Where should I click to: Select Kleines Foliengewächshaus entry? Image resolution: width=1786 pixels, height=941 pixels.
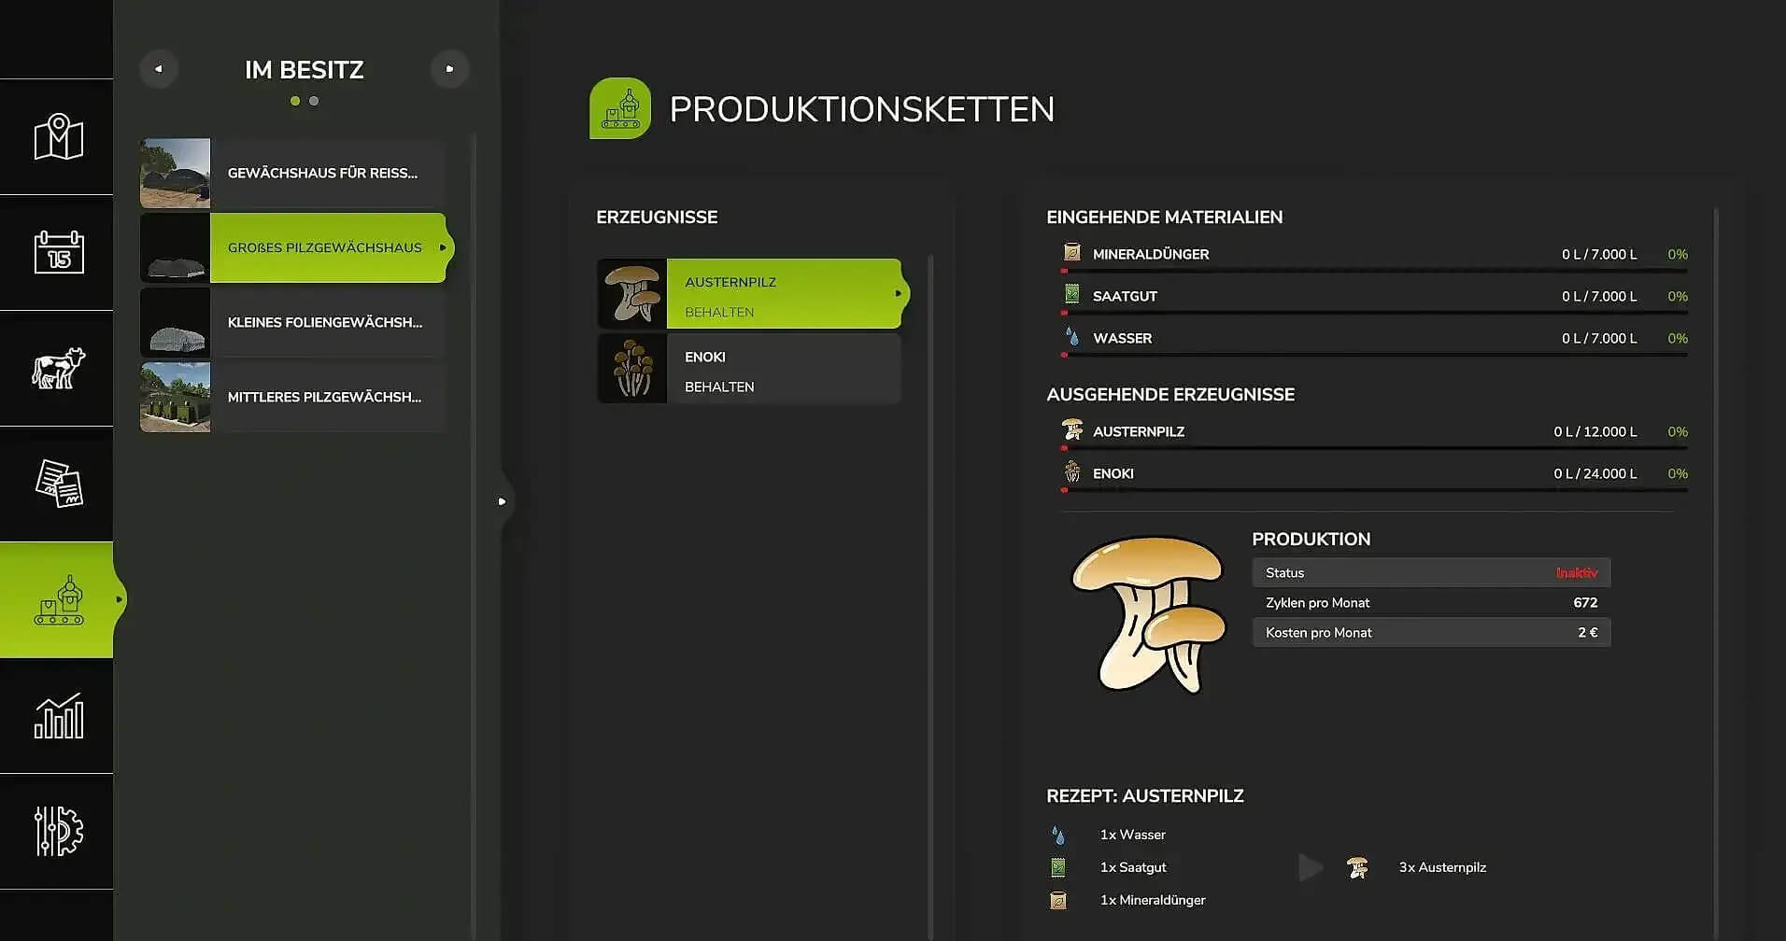pyautogui.click(x=324, y=322)
